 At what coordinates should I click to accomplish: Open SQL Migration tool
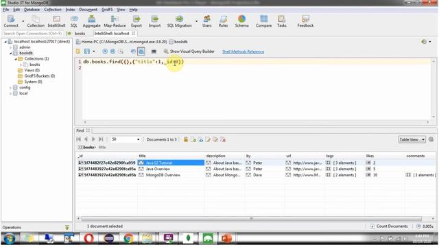(179, 21)
